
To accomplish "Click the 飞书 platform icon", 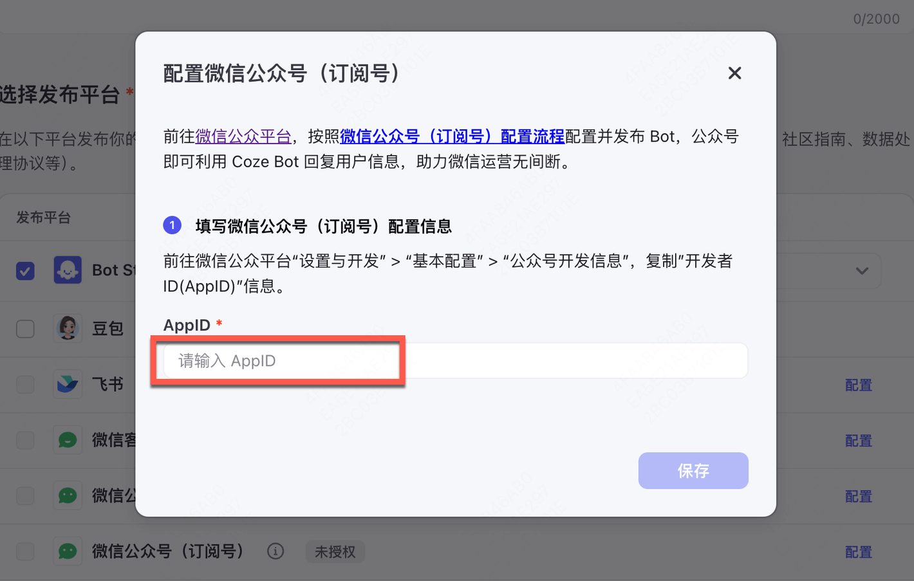I will click(68, 384).
